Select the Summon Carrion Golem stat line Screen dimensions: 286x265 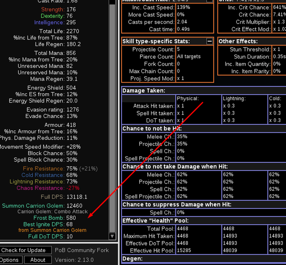click(42, 206)
